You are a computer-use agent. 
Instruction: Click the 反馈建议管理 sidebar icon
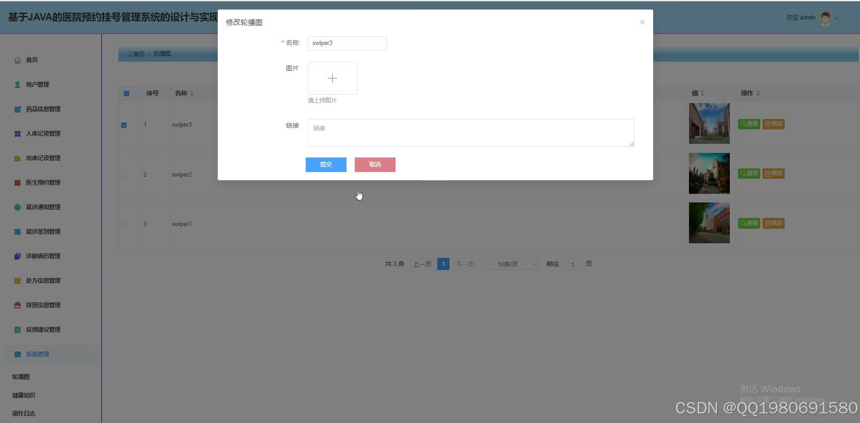[x=17, y=330]
